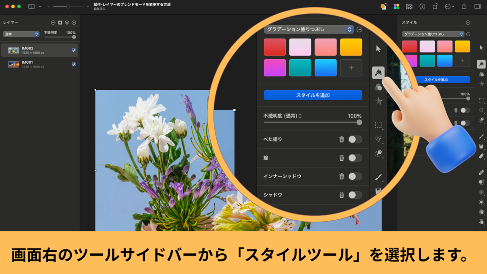
Task: Select the Lighten sun tool in the right tool sidebar
Action: pos(481,202)
